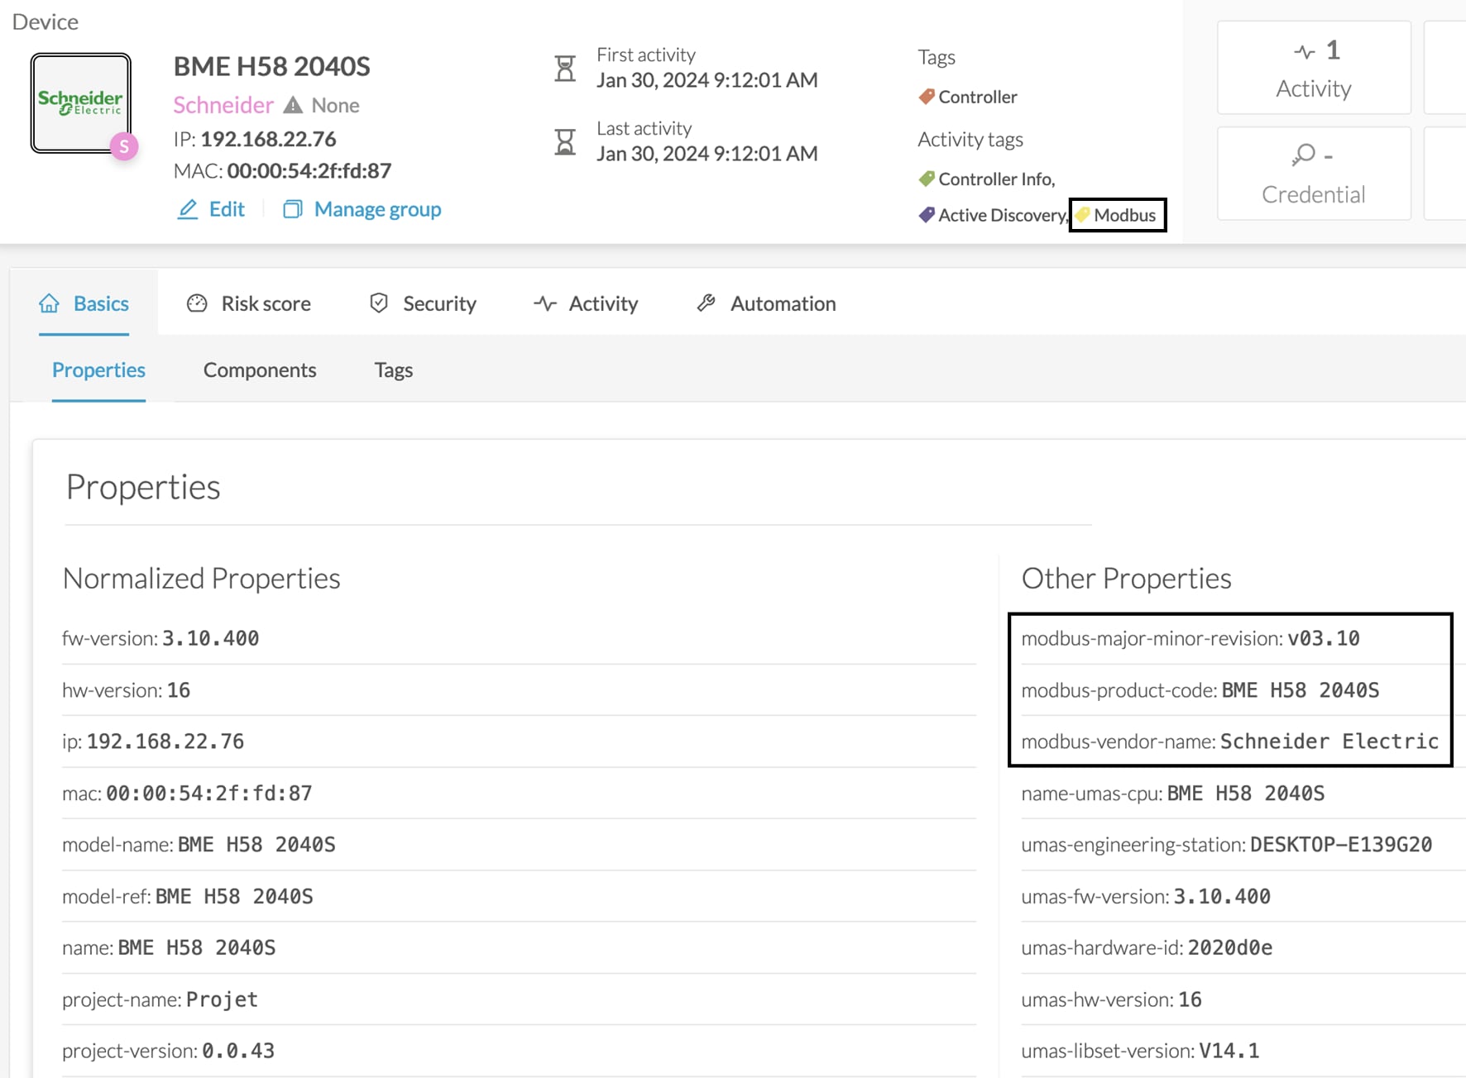Click name-umas-cpu value
Image resolution: width=1466 pixels, height=1078 pixels.
point(1246,794)
